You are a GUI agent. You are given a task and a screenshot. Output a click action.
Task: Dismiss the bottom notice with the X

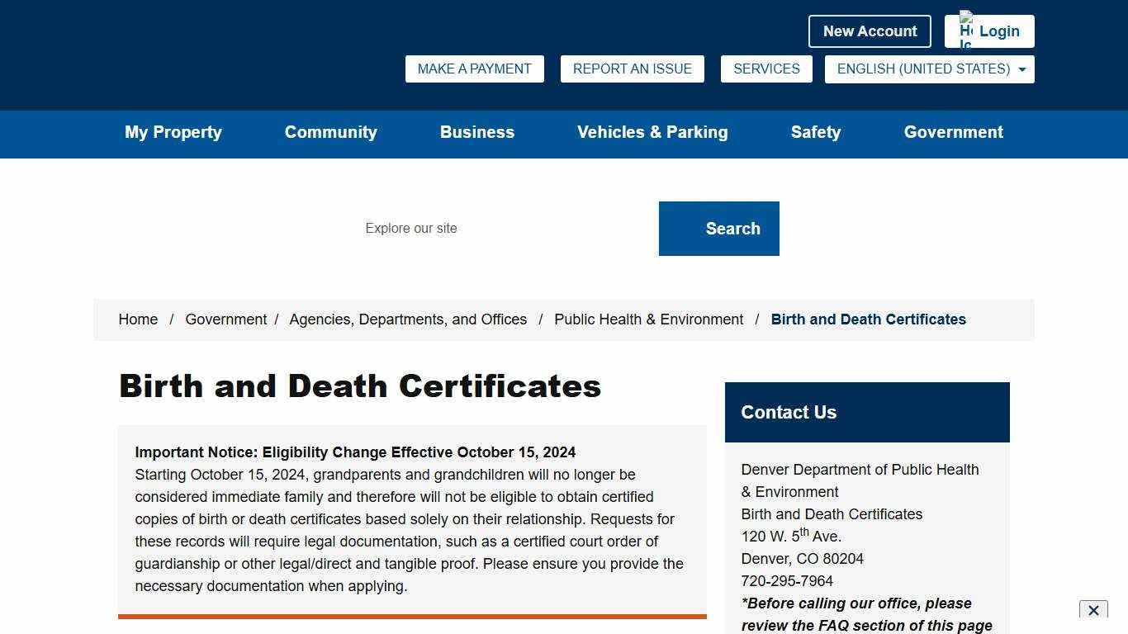(x=1095, y=611)
